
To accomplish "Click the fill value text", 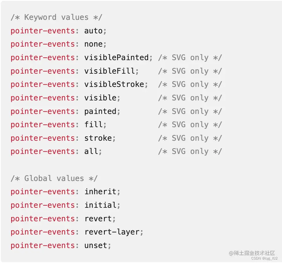I will pos(94,125).
